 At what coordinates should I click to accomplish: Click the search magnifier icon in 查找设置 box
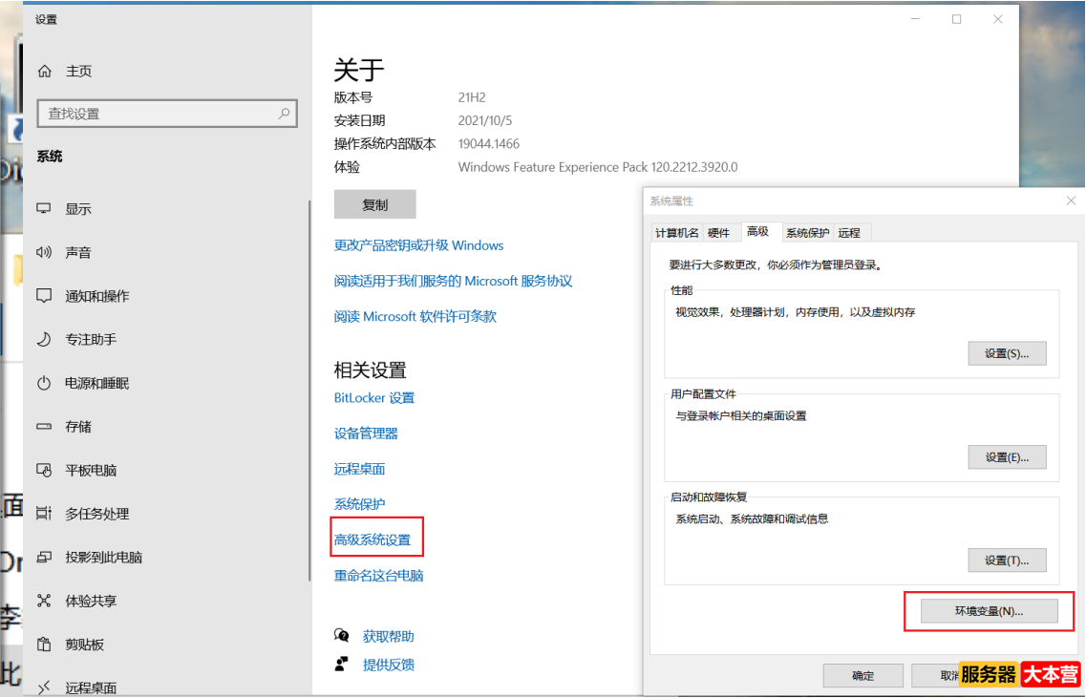click(x=284, y=113)
